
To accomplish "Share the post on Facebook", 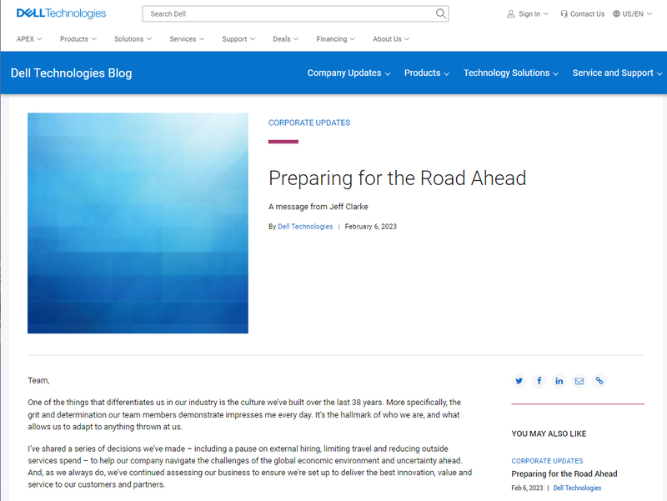I will pyautogui.click(x=539, y=381).
